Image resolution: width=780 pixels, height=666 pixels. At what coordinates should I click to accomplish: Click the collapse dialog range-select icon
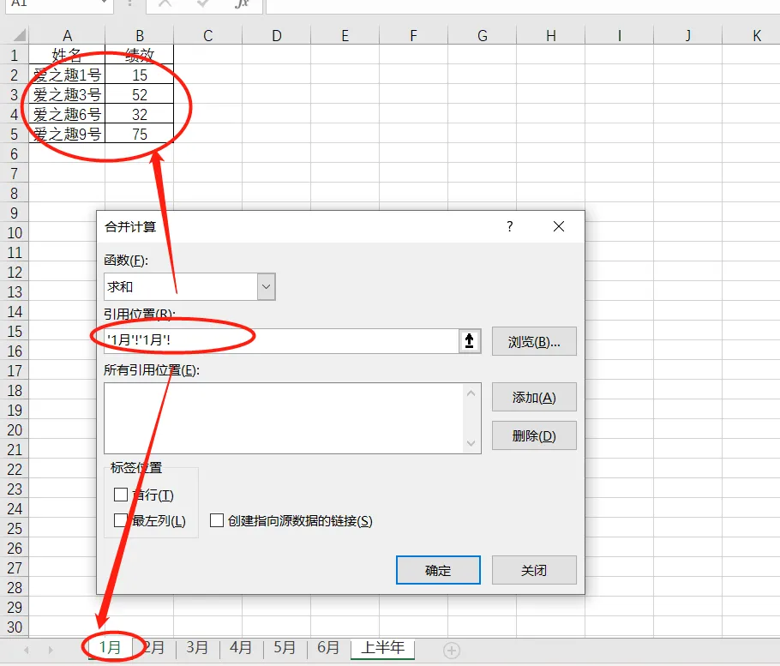[x=469, y=340]
